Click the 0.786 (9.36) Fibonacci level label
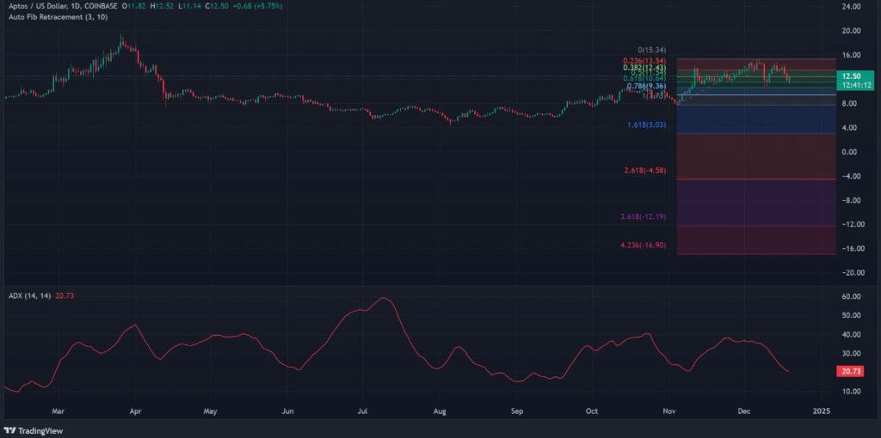 click(x=648, y=86)
